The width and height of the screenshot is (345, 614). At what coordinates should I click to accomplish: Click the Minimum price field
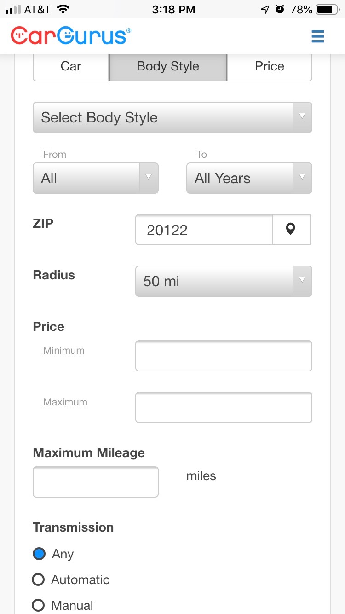point(224,355)
